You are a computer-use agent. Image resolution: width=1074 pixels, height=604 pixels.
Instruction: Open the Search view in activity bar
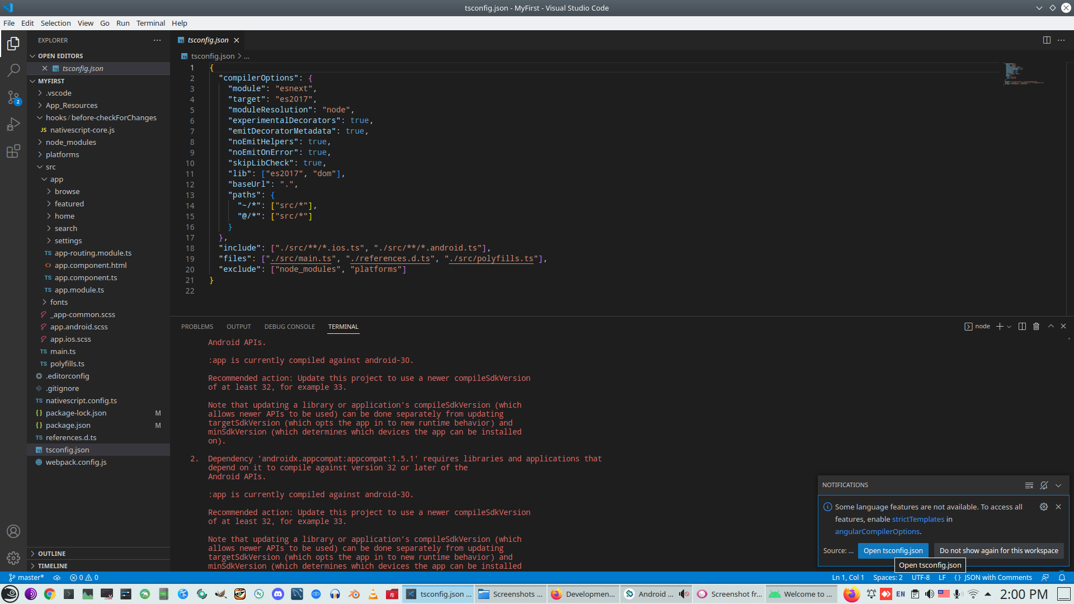point(13,70)
